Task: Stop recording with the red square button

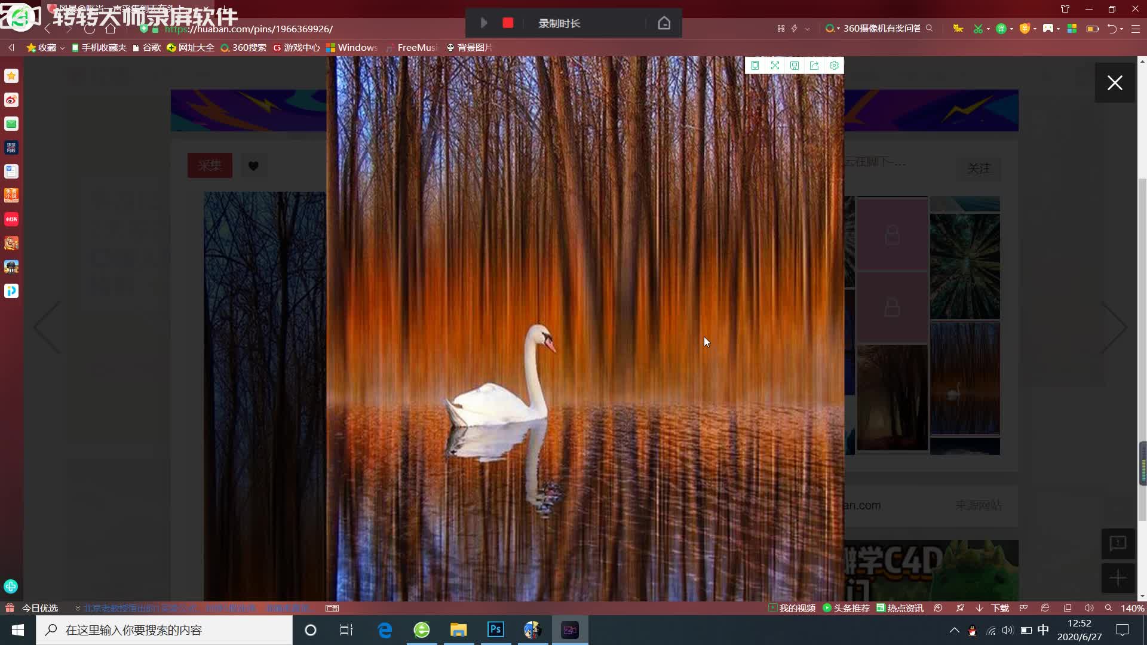Action: [x=508, y=23]
